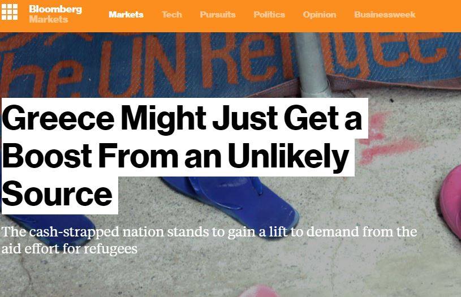Open the Opinion section
The width and height of the screenshot is (461, 297).
(x=319, y=15)
